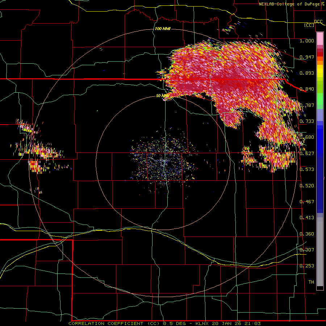
Task: Click the 0.307 color scale value
Action: coord(307,250)
